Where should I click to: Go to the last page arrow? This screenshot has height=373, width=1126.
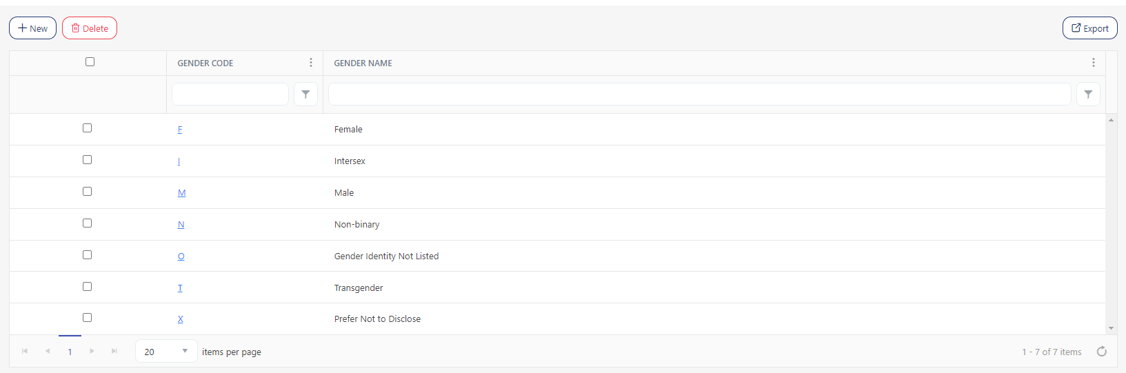click(114, 352)
